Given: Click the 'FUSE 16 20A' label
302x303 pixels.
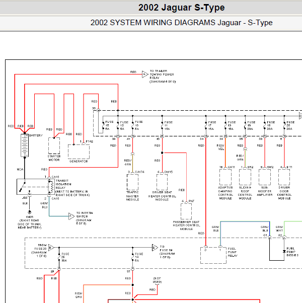Looking at the screenshot, I should (251, 126).
